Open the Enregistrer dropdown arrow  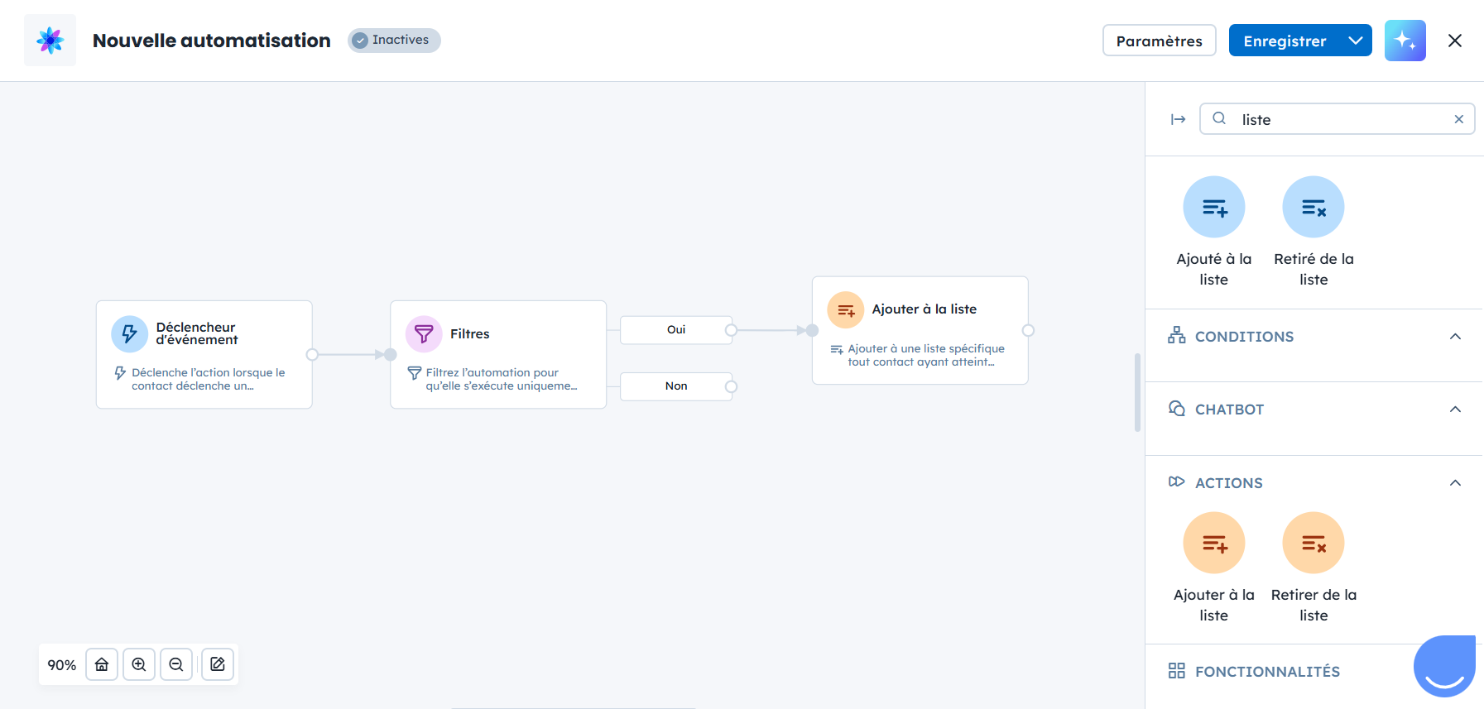(1355, 41)
